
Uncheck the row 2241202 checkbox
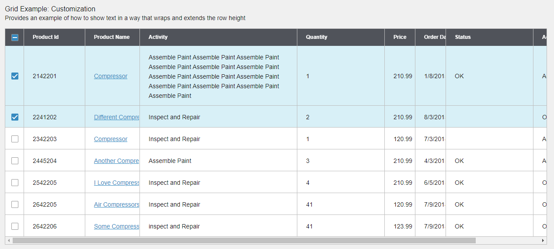click(x=15, y=117)
